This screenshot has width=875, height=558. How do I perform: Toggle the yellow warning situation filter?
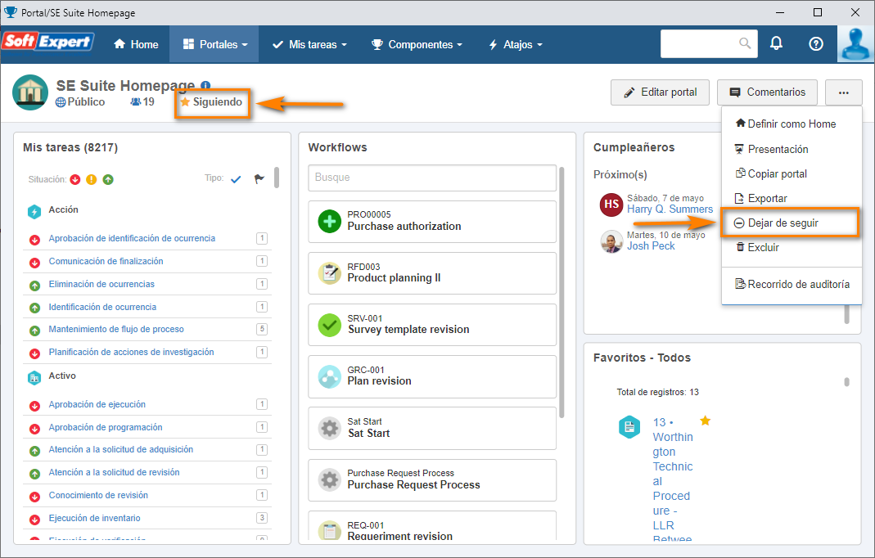(92, 179)
